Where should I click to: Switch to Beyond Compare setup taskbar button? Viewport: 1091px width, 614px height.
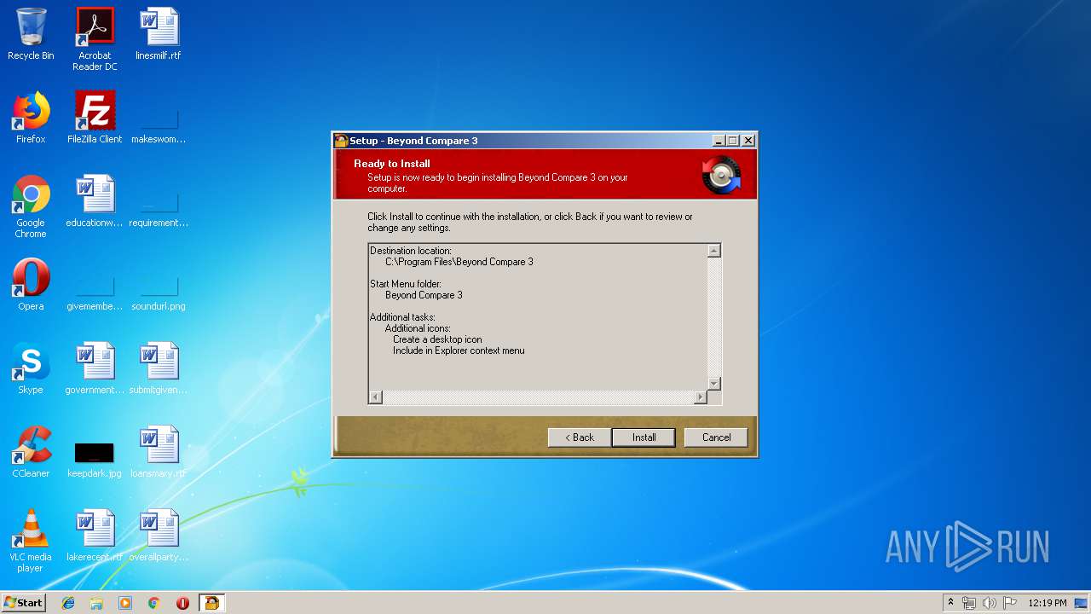[211, 603]
